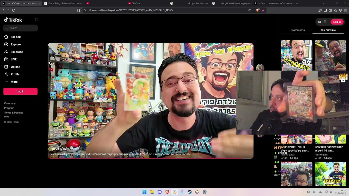Open the Brave VPN shield icon
Viewport: 349px width, 196px height.
click(x=341, y=10)
